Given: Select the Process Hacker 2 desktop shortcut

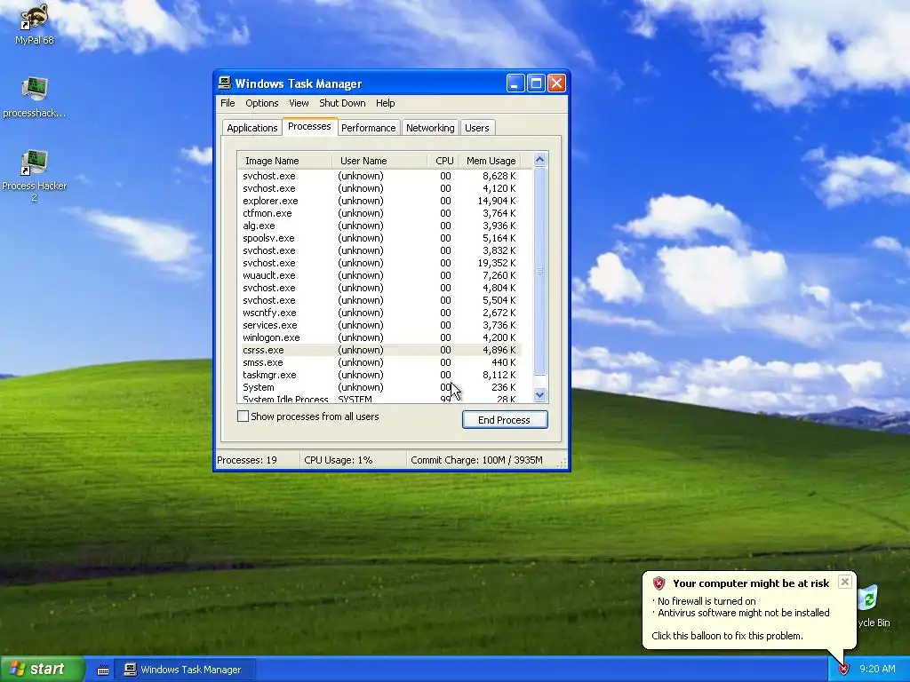Looking at the screenshot, I should [x=35, y=175].
